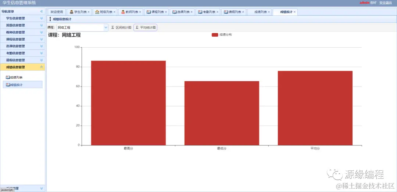Click the 成绩分布 legend text
Viewport: 397px width, 192px height.
click(226, 35)
